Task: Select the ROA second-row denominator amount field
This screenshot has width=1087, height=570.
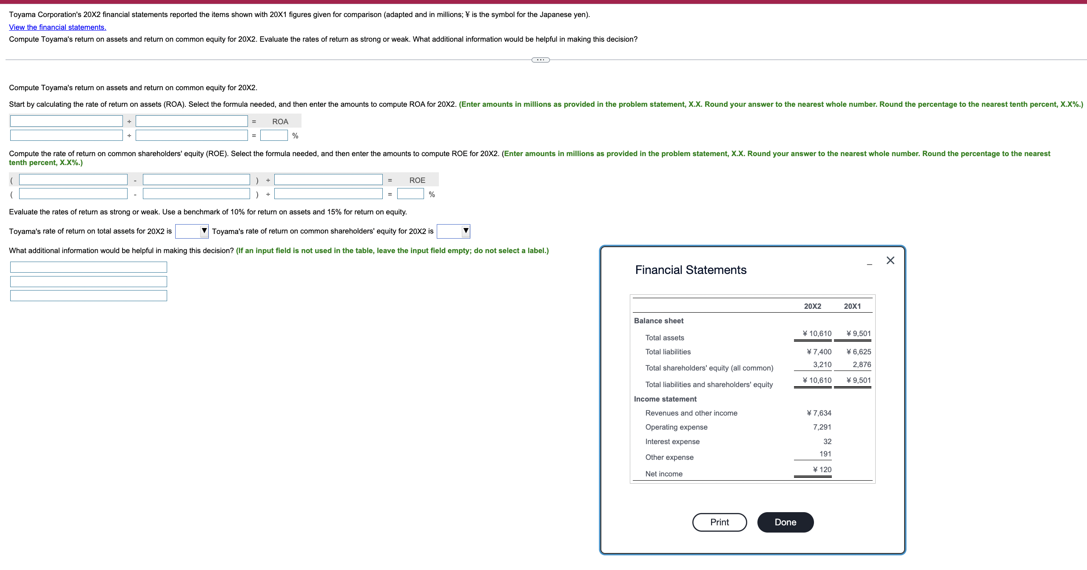Action: coord(191,135)
